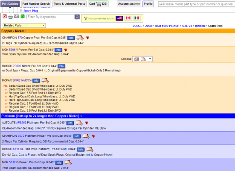Open help via the green question mark icon
This screenshot has width=235, height=171.
[x=23, y=16]
